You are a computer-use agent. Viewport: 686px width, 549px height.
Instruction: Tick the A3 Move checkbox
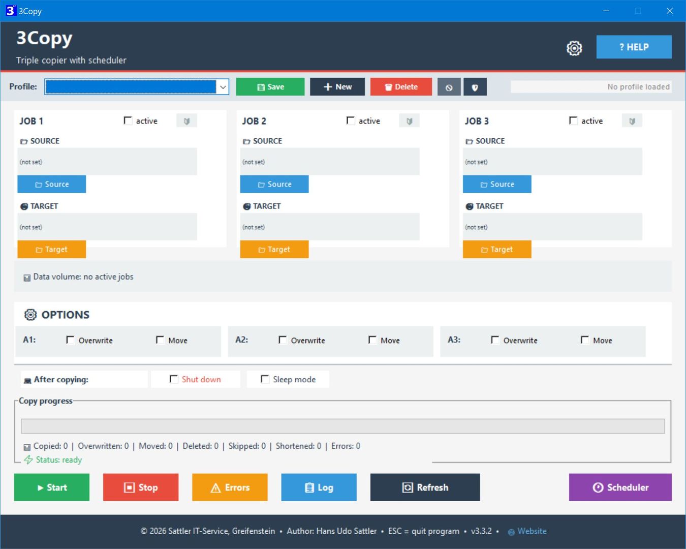click(585, 340)
